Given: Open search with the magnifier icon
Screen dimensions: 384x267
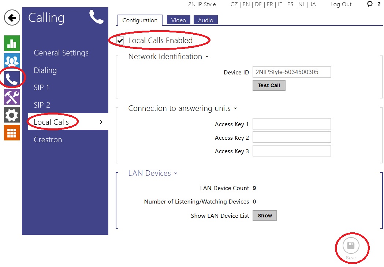Looking at the screenshot, I should tap(369, 4).
